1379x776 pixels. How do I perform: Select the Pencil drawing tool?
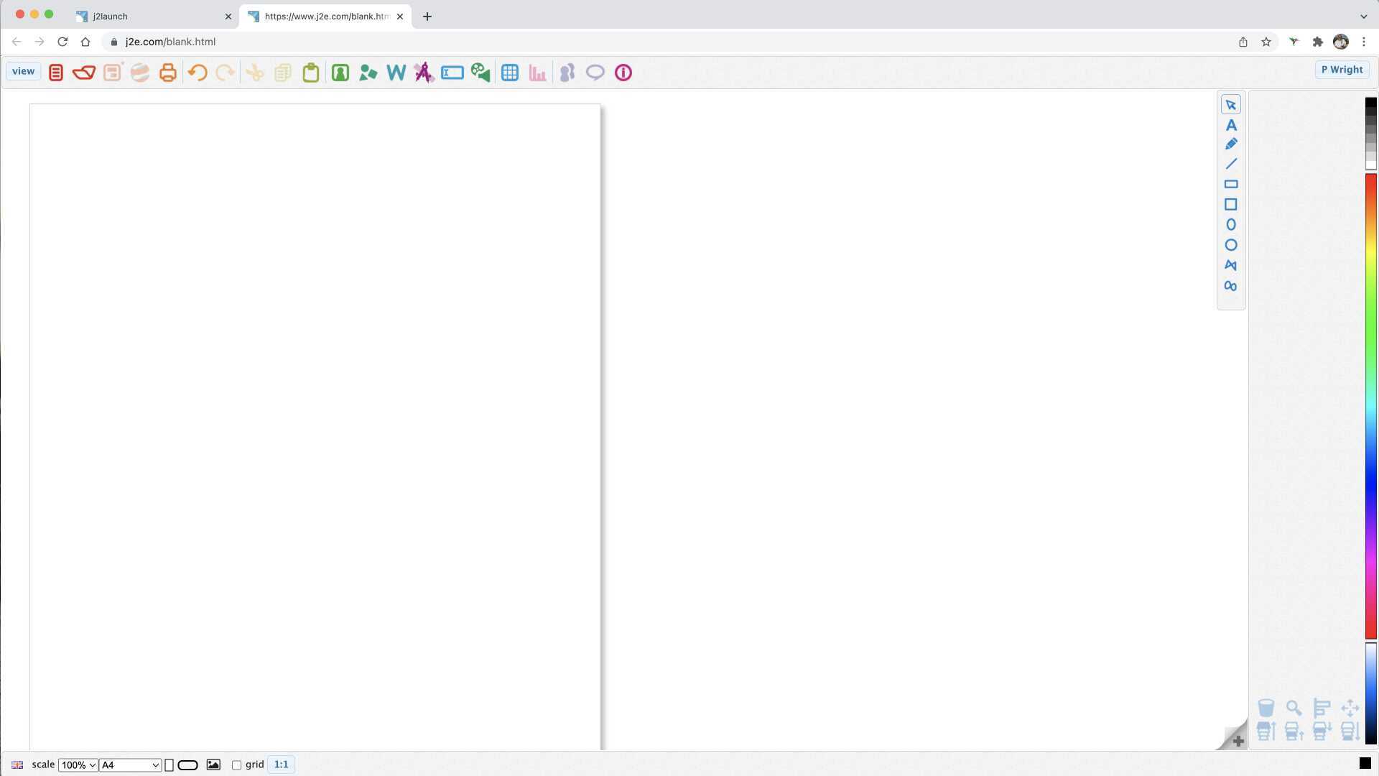[1231, 143]
